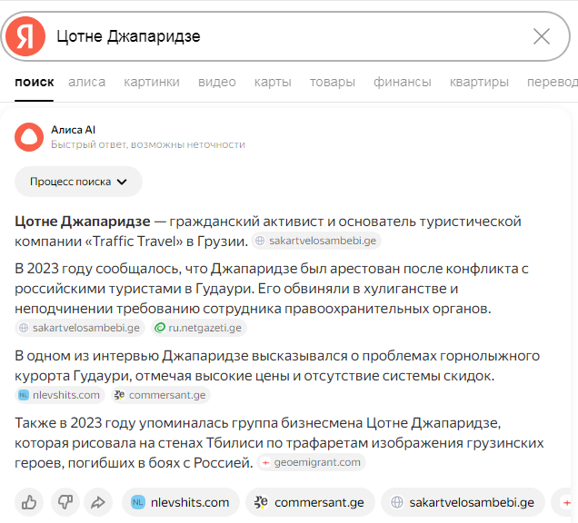Viewport: 578px width, 523px height.
Task: Focus the search field with Цотне Джапаридзе
Action: pyautogui.click(x=287, y=36)
